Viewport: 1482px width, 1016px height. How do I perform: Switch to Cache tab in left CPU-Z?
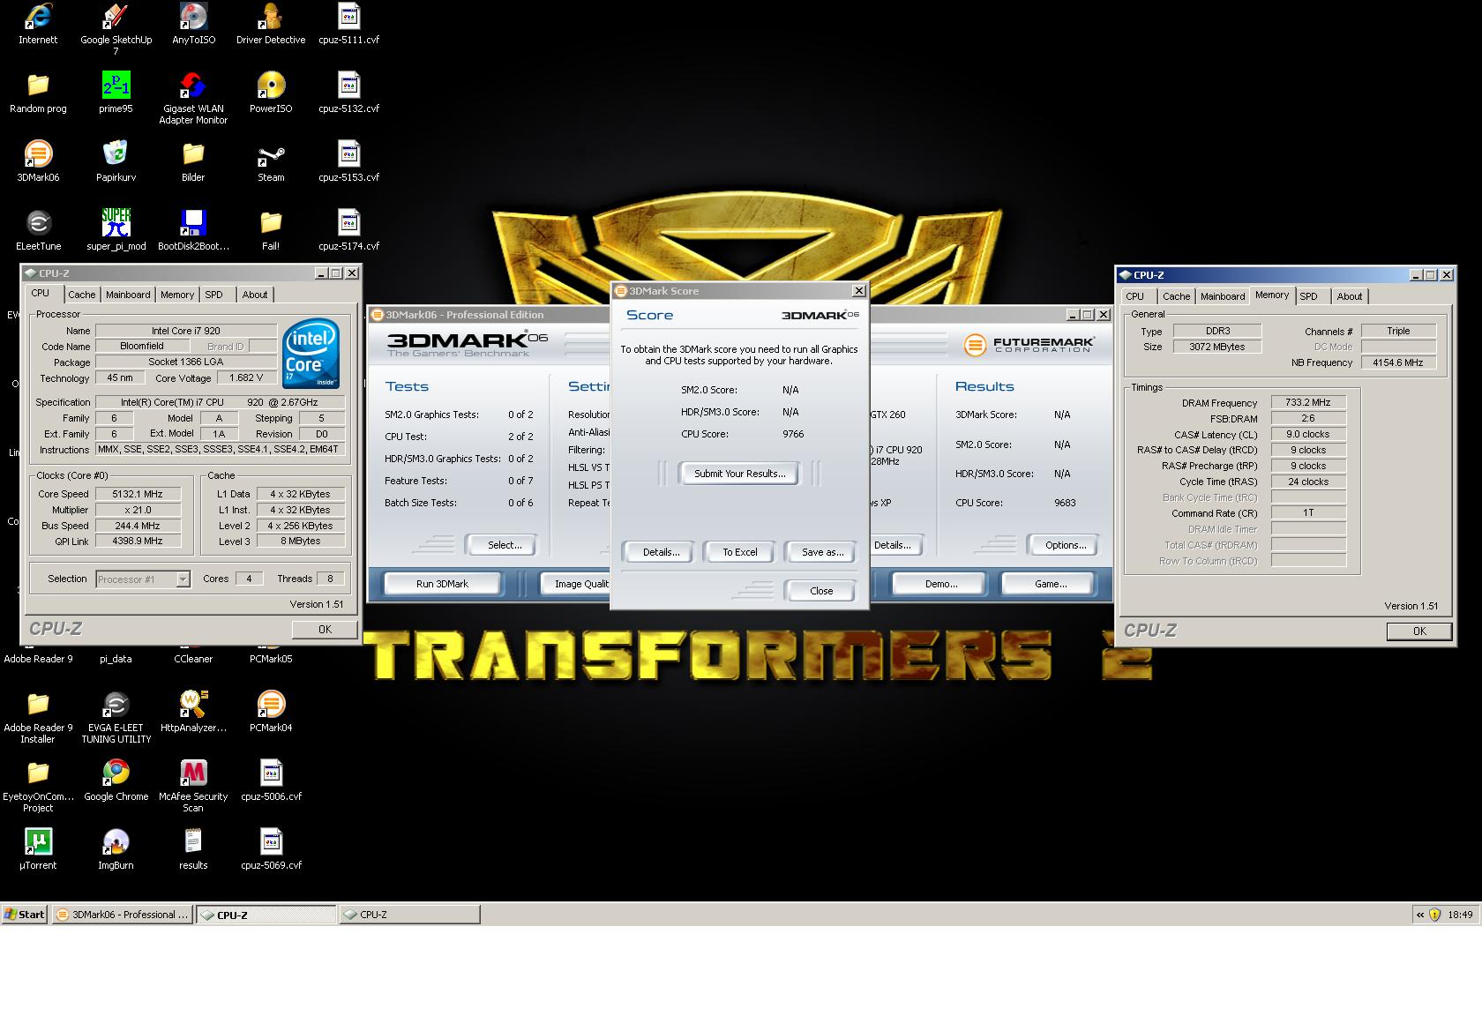81,295
